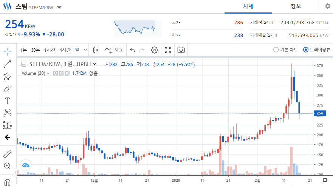The image size is (333, 187).
Task: Select the 1분 interval
Action: click(x=23, y=50)
